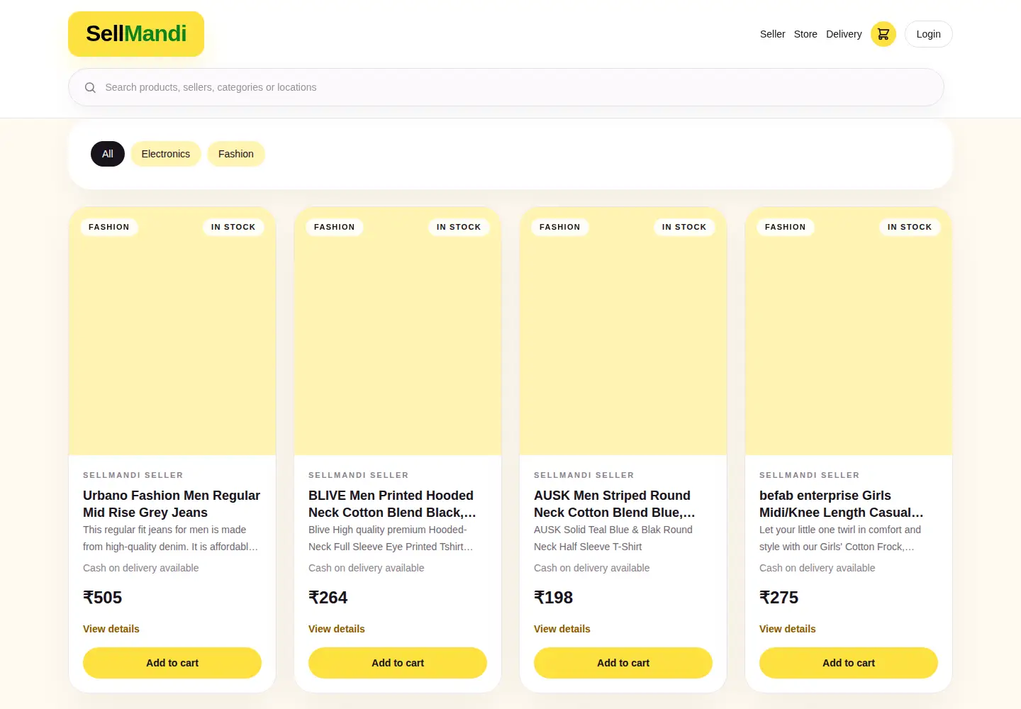Add befab Girls frock to cart

coord(849,663)
